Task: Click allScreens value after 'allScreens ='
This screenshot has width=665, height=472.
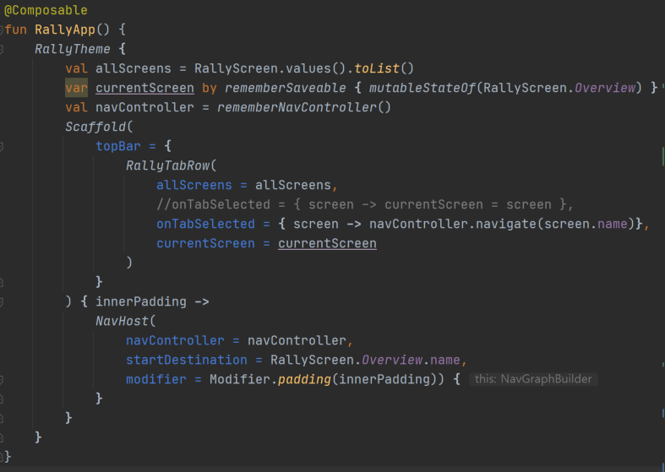Action: pyautogui.click(x=292, y=185)
